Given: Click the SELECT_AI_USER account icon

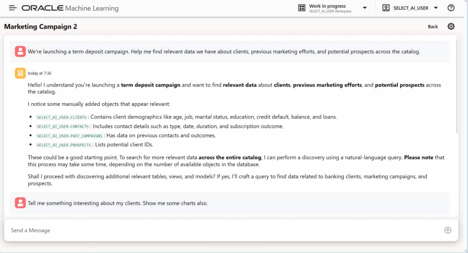Looking at the screenshot, I should (386, 8).
